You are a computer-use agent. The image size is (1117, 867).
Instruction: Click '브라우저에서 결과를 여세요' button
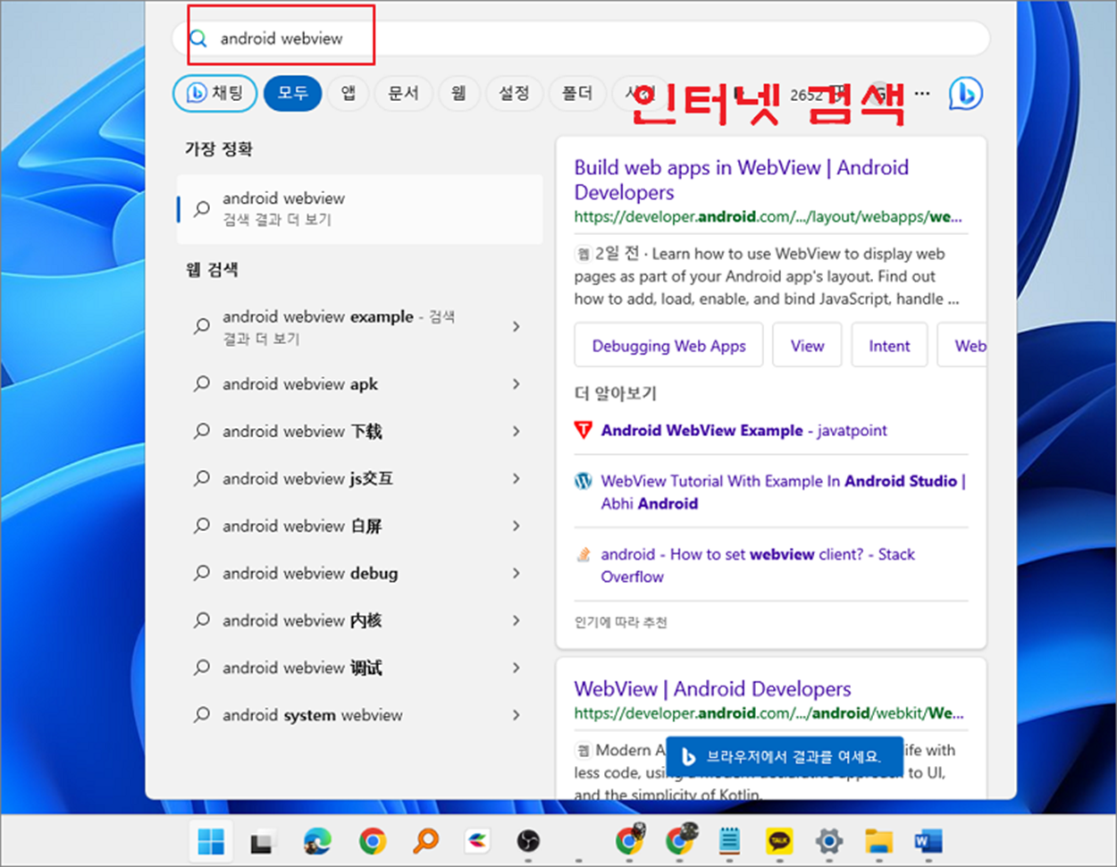click(x=784, y=757)
